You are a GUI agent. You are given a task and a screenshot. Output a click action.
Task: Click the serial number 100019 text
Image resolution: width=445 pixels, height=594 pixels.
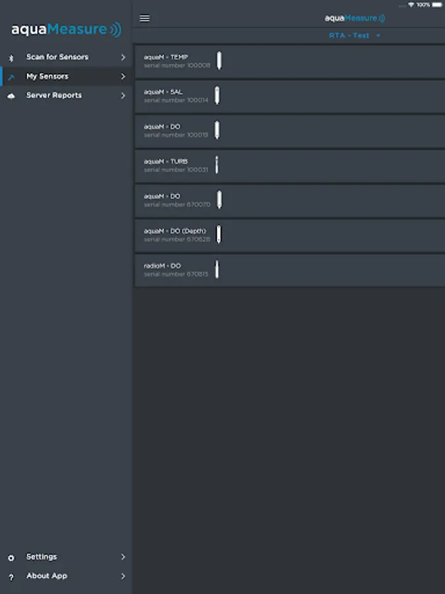(175, 135)
